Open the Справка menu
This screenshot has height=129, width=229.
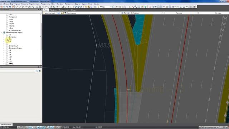97,4
